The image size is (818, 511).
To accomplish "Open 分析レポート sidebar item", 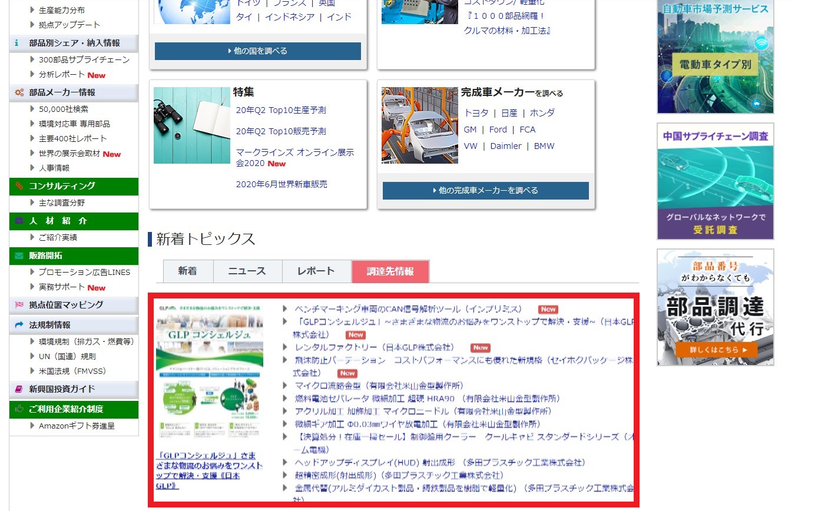I will (62, 75).
